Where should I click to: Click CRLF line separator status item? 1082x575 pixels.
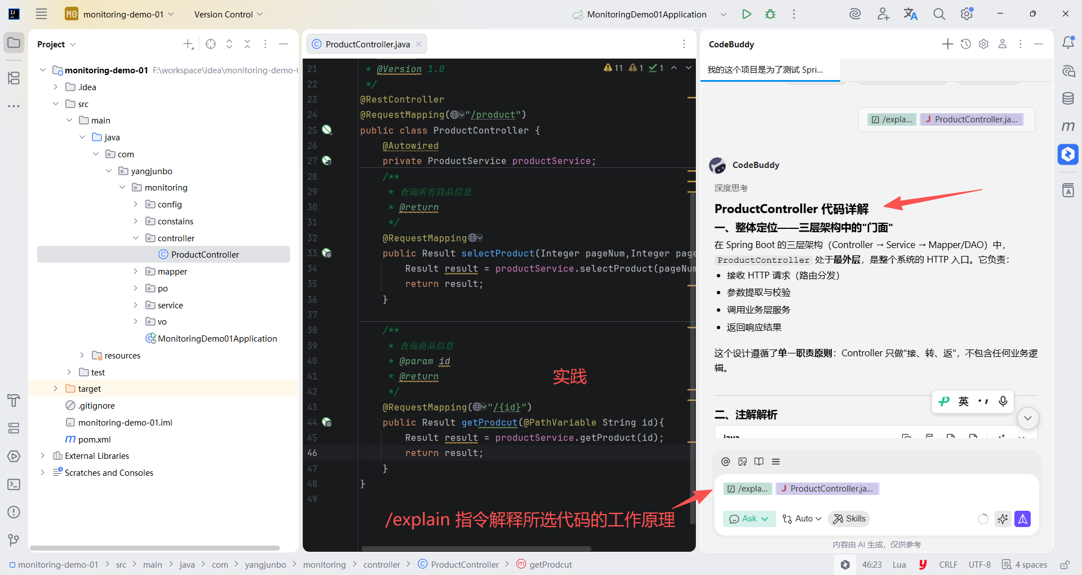948,564
